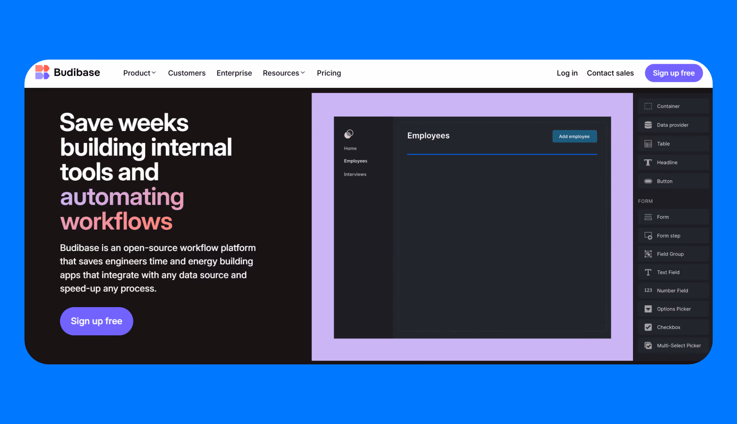Click the Budibase logo icon
The image size is (737, 424).
tap(42, 72)
